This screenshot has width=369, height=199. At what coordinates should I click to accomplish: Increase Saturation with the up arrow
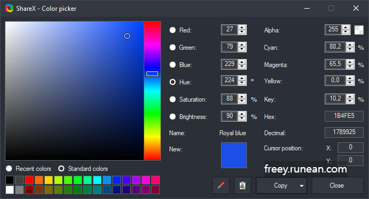(242, 97)
